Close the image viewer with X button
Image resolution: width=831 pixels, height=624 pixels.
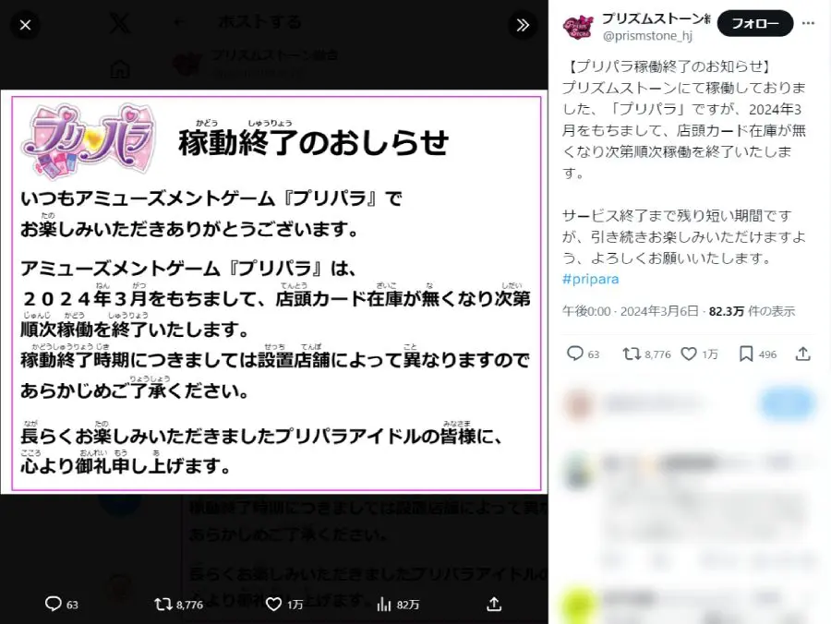click(x=25, y=25)
